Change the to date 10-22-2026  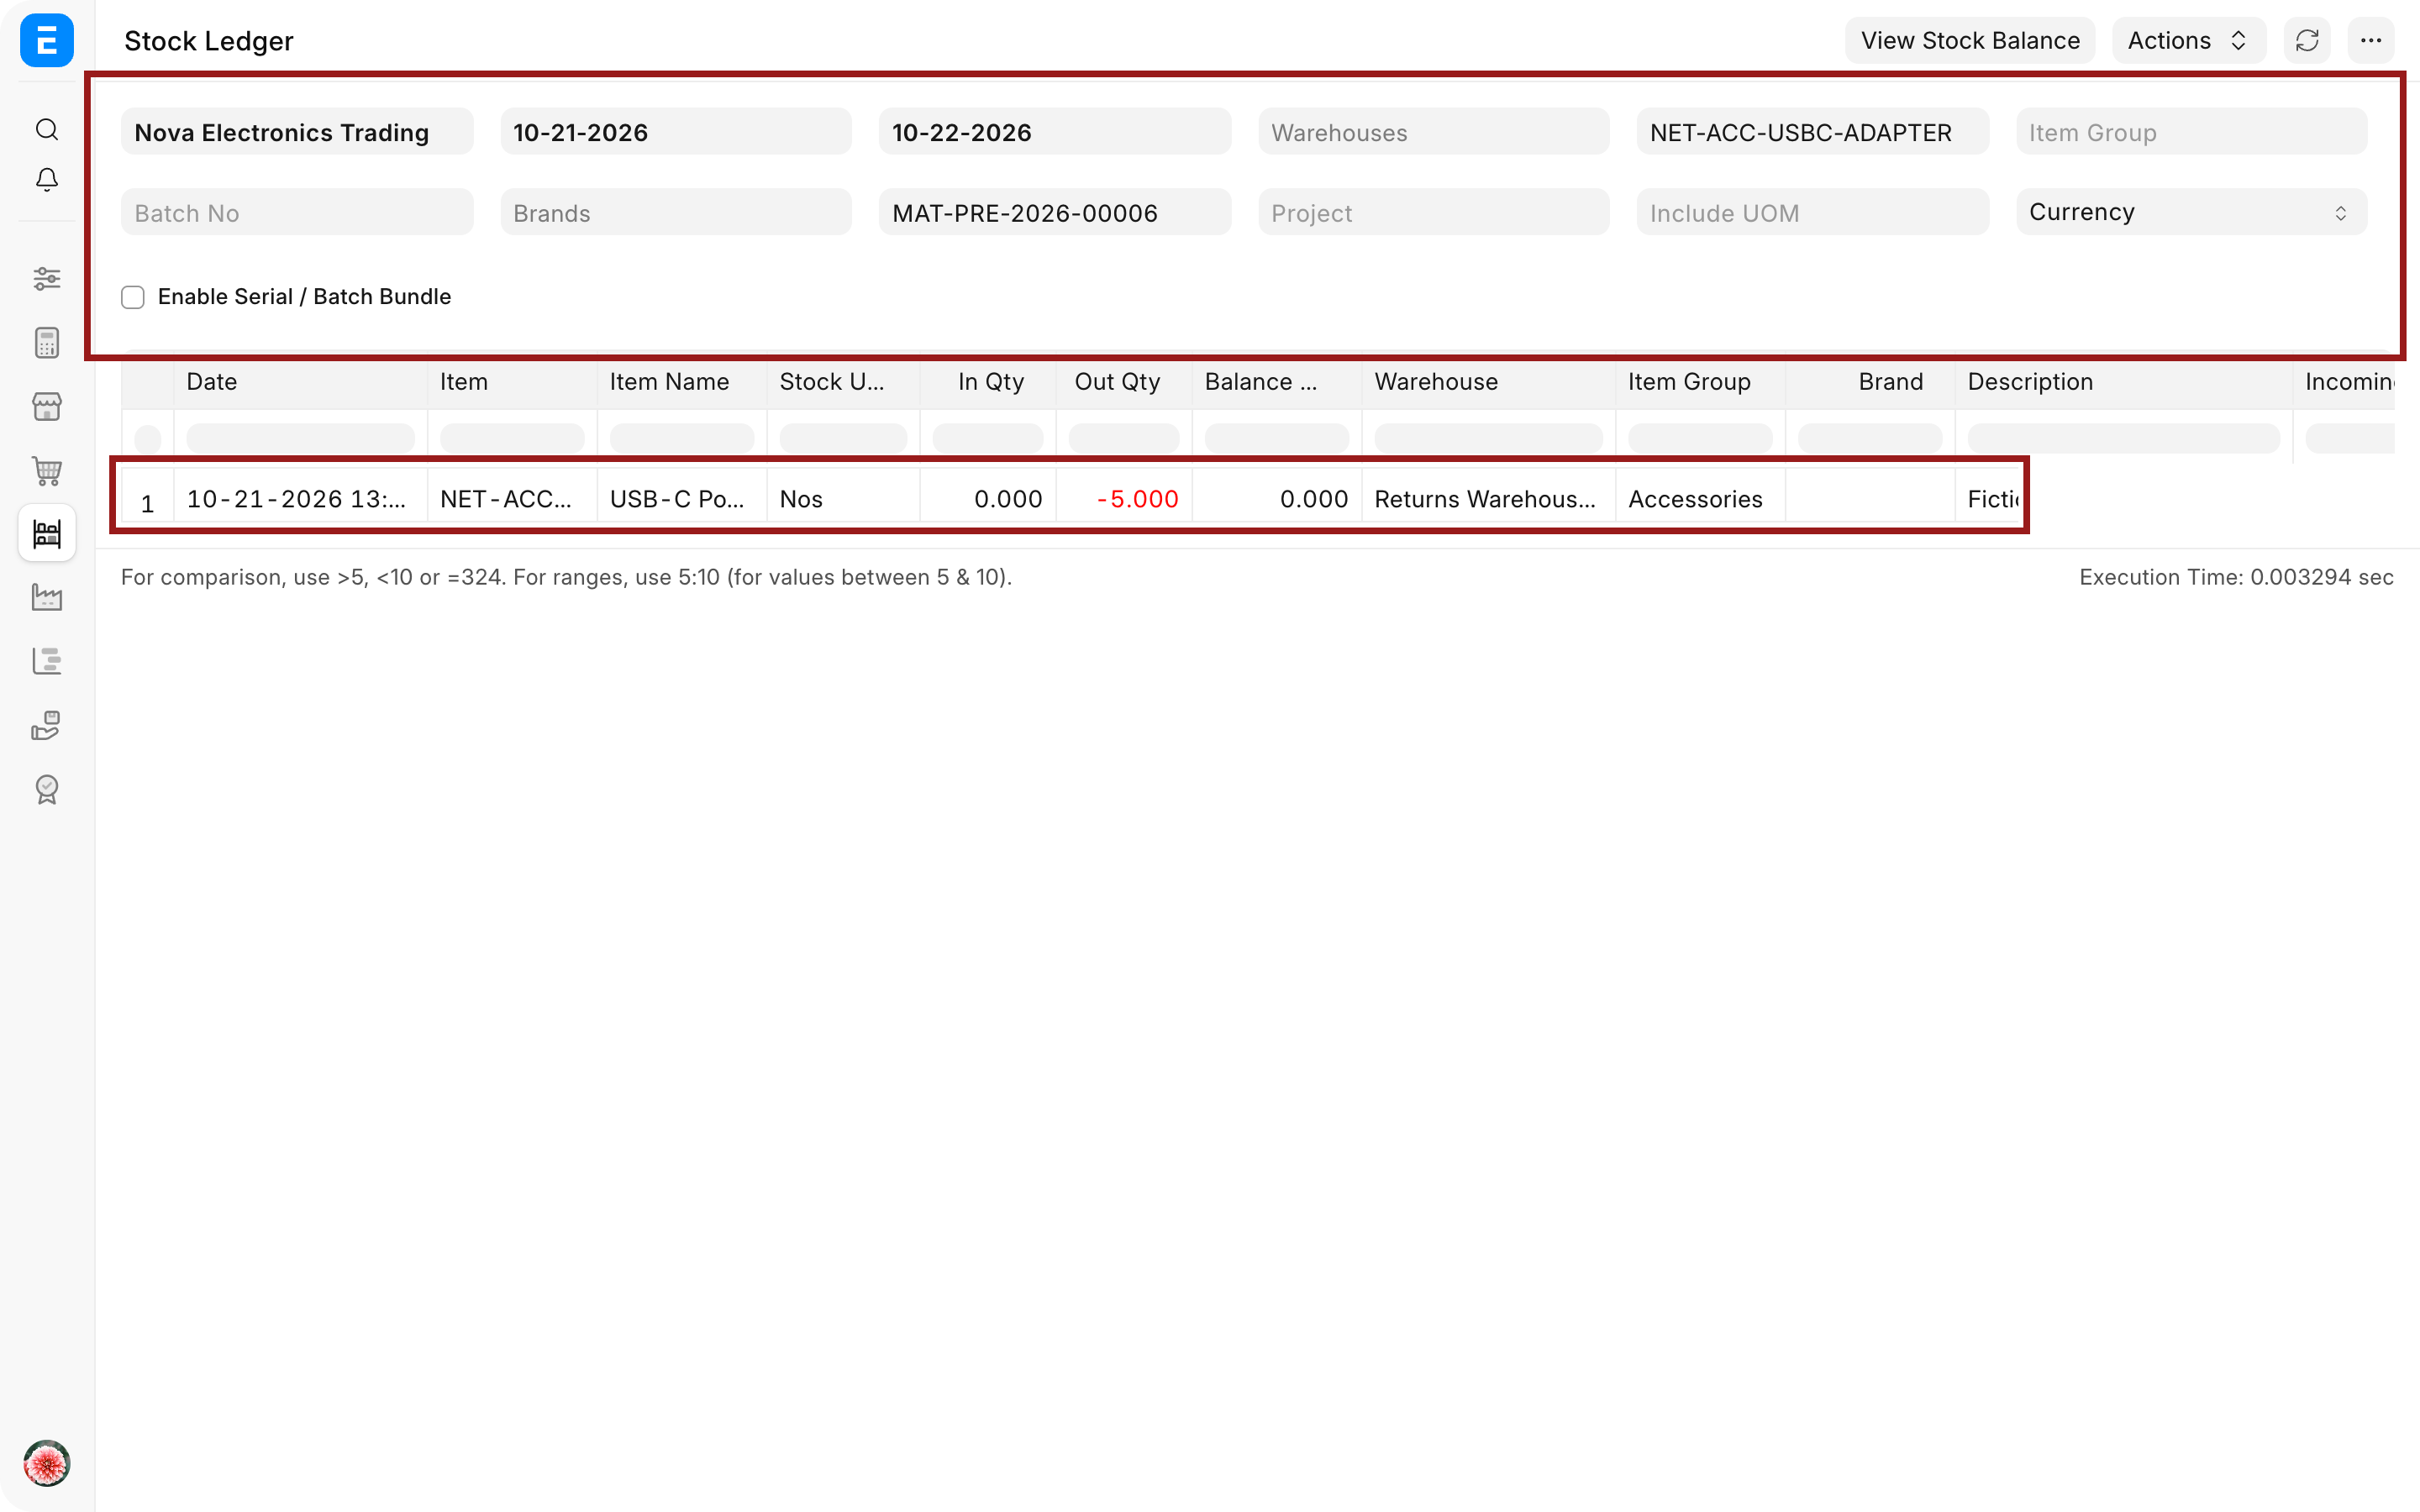(1054, 132)
